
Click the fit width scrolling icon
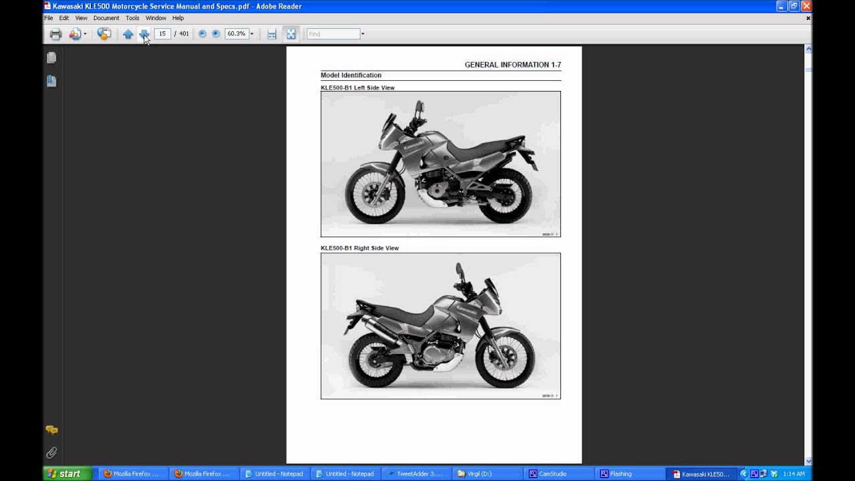pyautogui.click(x=272, y=34)
